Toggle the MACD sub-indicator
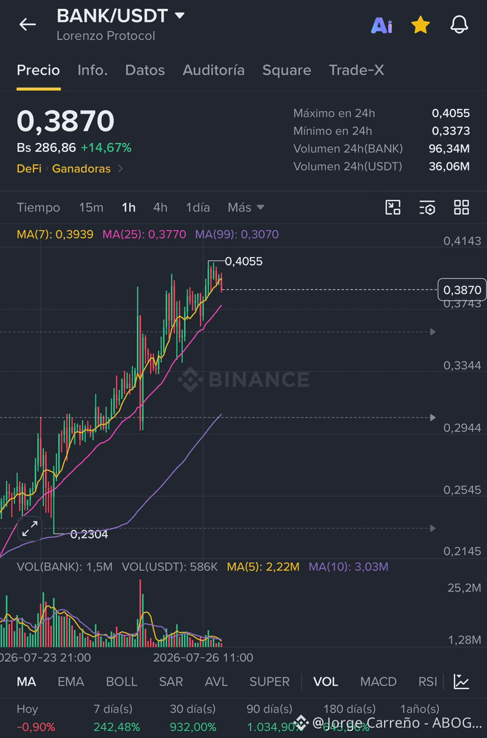Screen dimensions: 487x738 [378, 682]
